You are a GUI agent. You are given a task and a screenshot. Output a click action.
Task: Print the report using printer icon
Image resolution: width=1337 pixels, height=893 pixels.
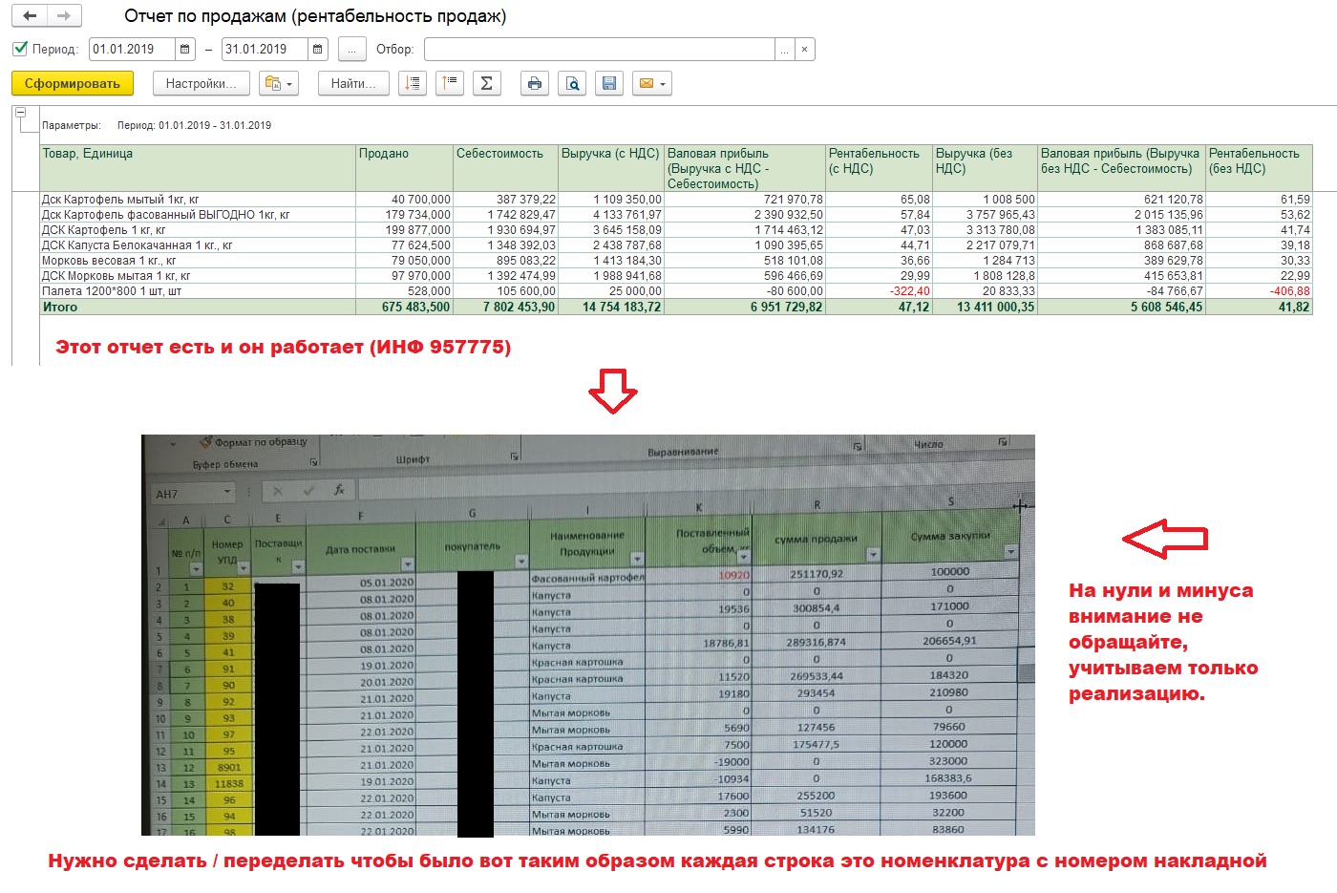point(535,84)
